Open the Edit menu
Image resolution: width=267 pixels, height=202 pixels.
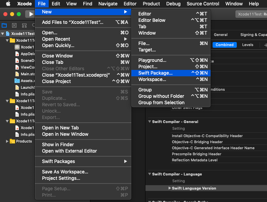click(x=56, y=4)
